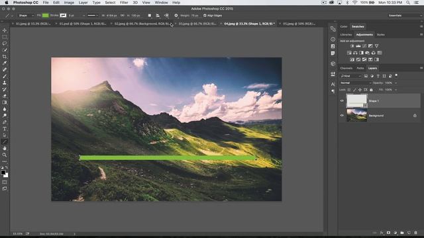Switch to the 05.jpeg document tab
The image size is (424, 238).
pos(299,24)
